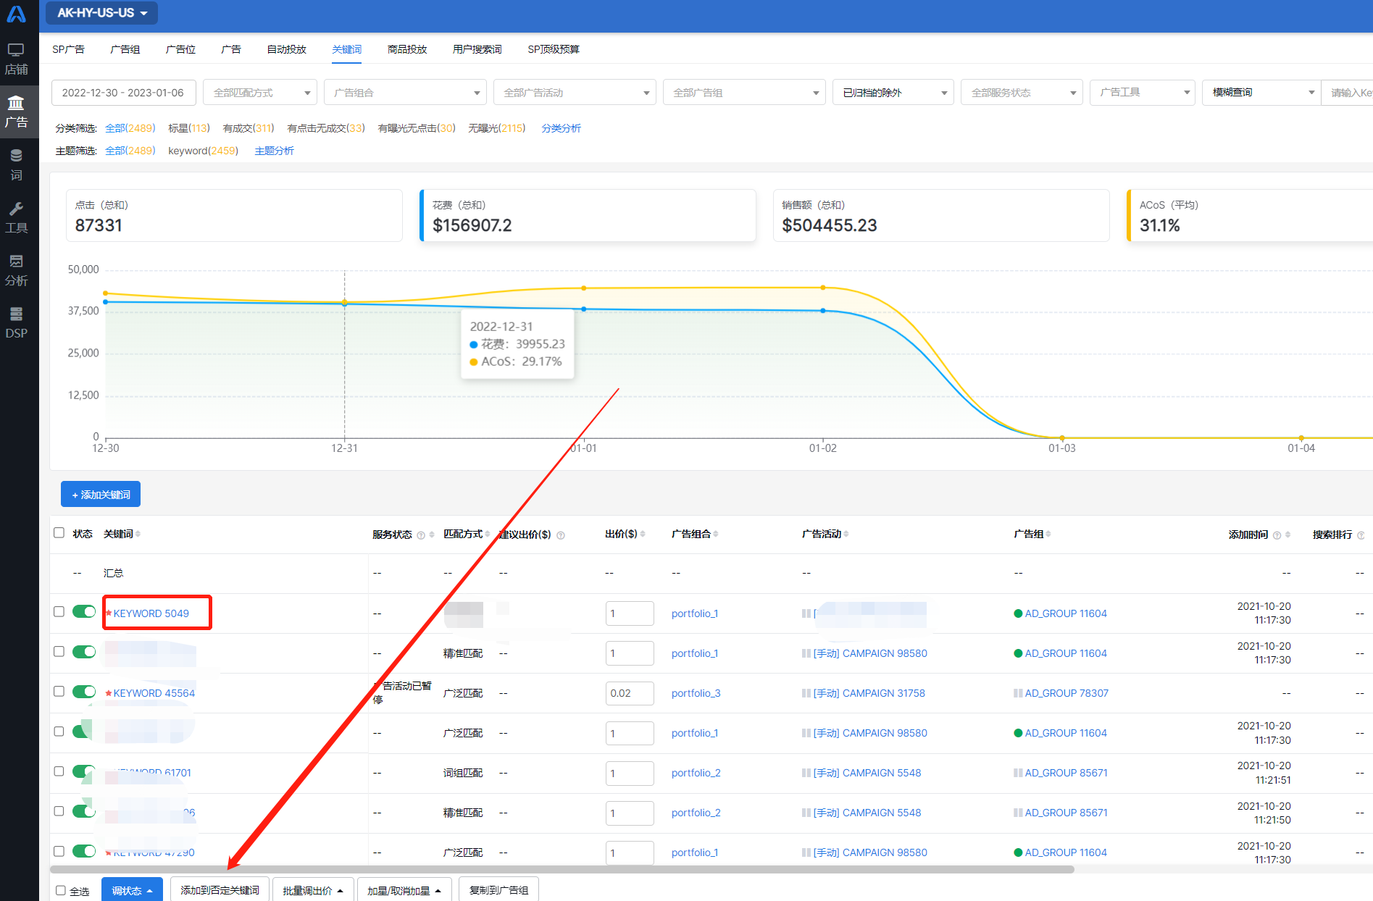Viewport: 1373px width, 901px height.
Task: Click star icon beside KEYWORD 5049
Action: click(109, 613)
